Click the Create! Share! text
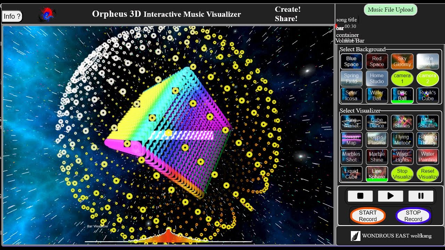The width and height of the screenshot is (445, 250). coord(288,14)
